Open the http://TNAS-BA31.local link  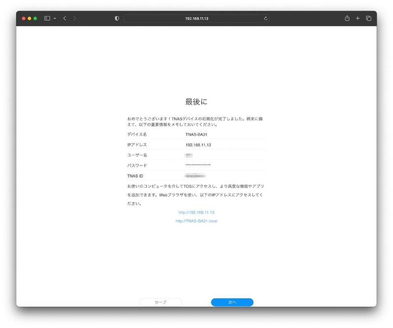point(196,221)
